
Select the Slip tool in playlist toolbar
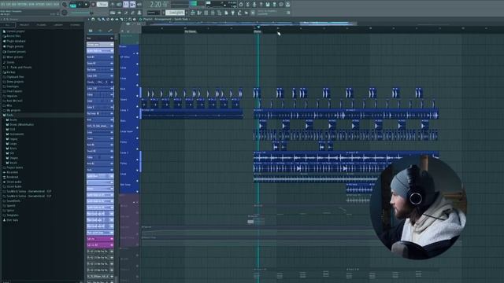pos(117,19)
